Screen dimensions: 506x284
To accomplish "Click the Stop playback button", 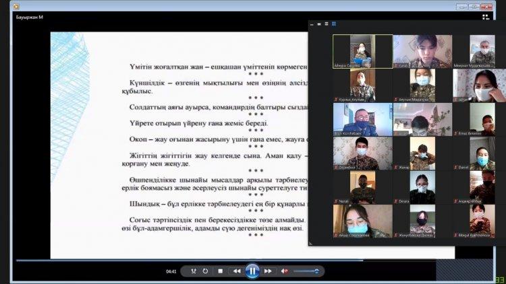I will 220,271.
